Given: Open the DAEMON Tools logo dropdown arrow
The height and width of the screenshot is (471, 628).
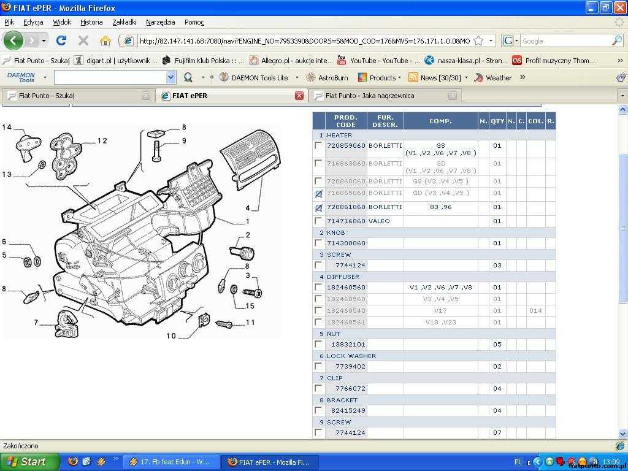Looking at the screenshot, I should tap(45, 77).
